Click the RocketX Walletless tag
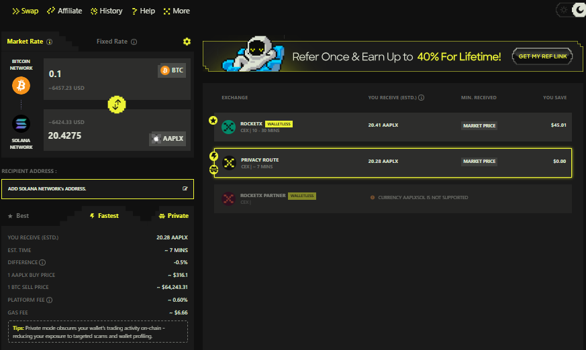 (279, 124)
